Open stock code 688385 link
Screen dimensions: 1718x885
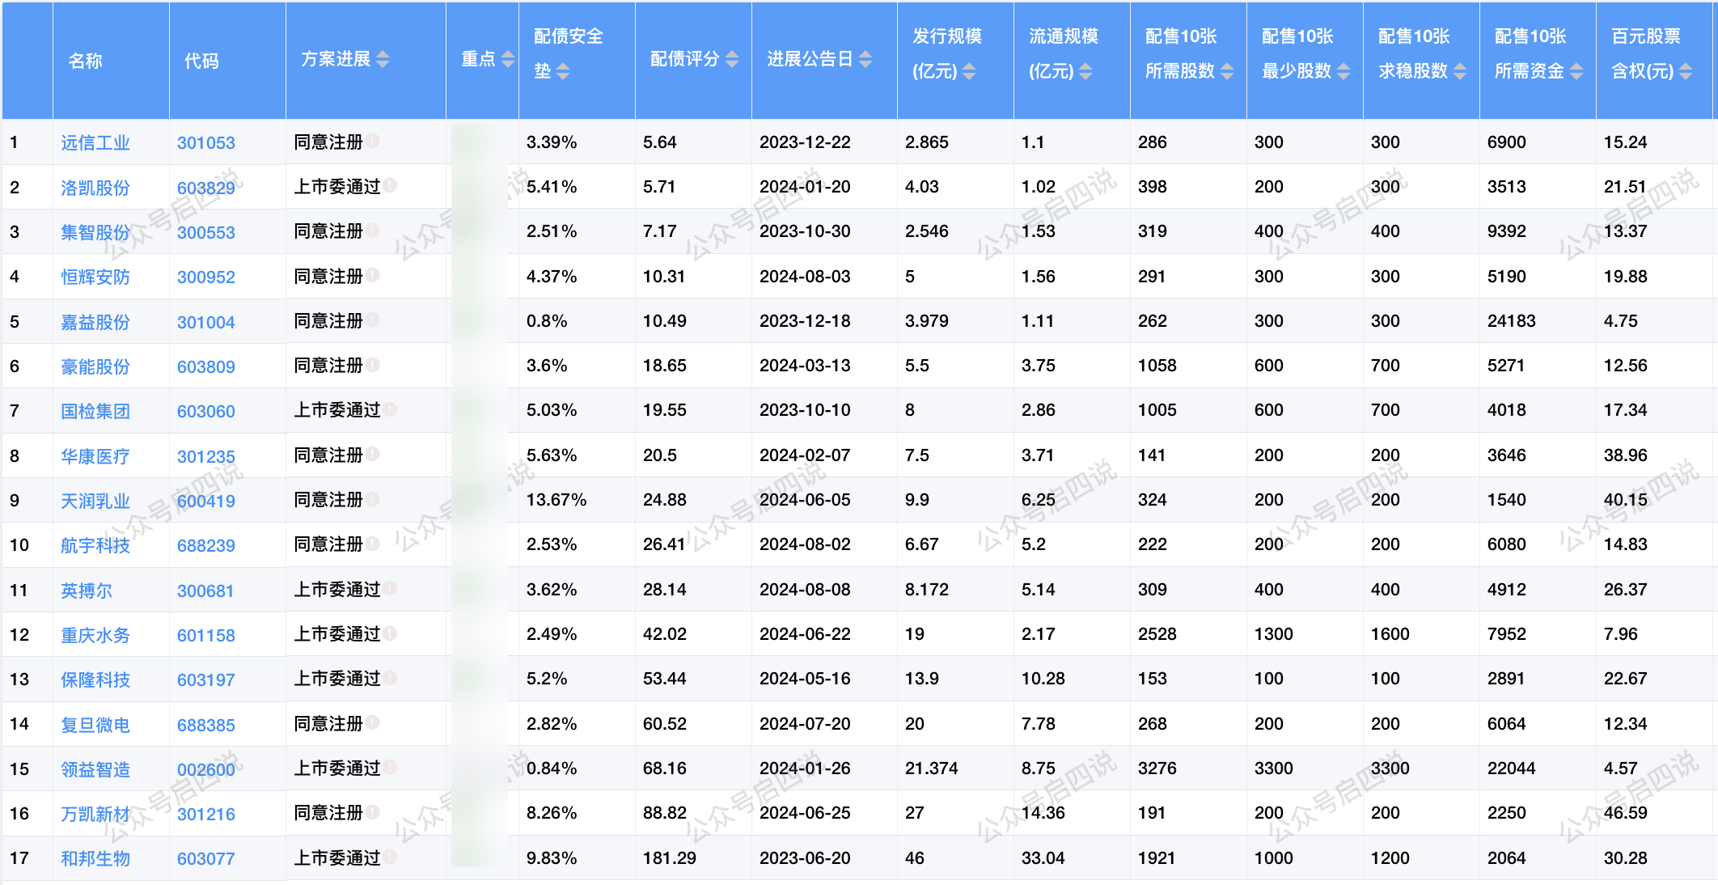coord(205,725)
